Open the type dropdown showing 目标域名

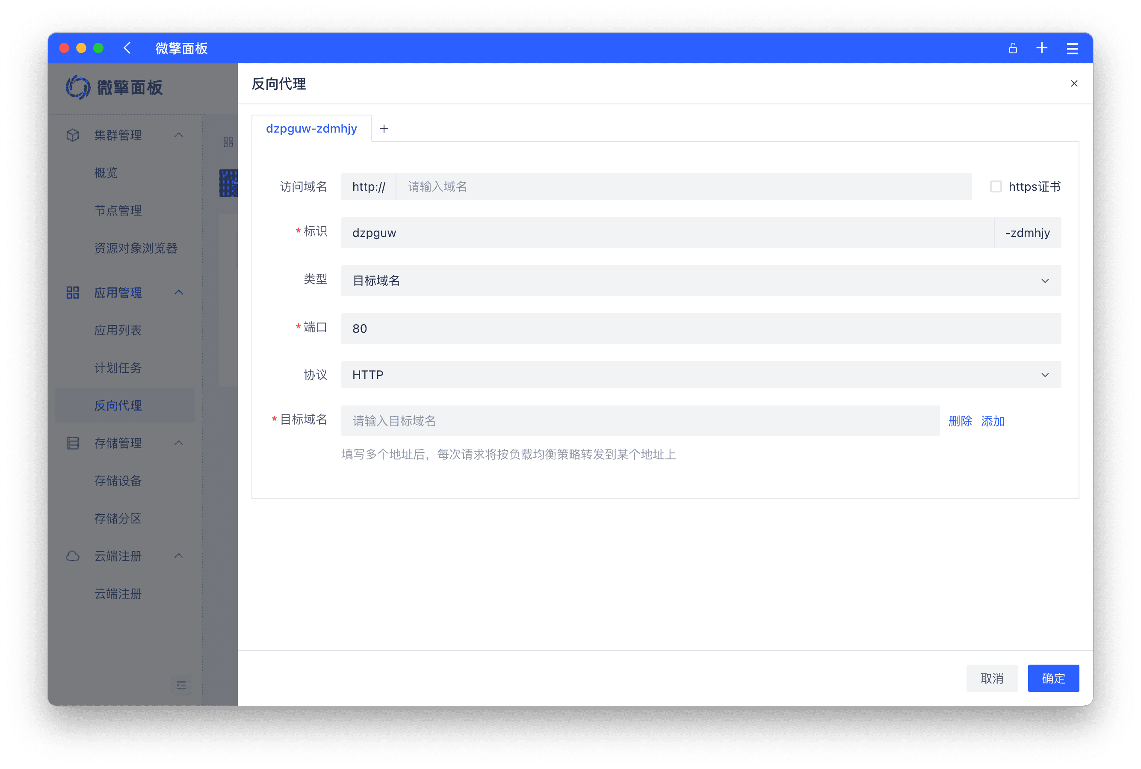[x=701, y=281]
